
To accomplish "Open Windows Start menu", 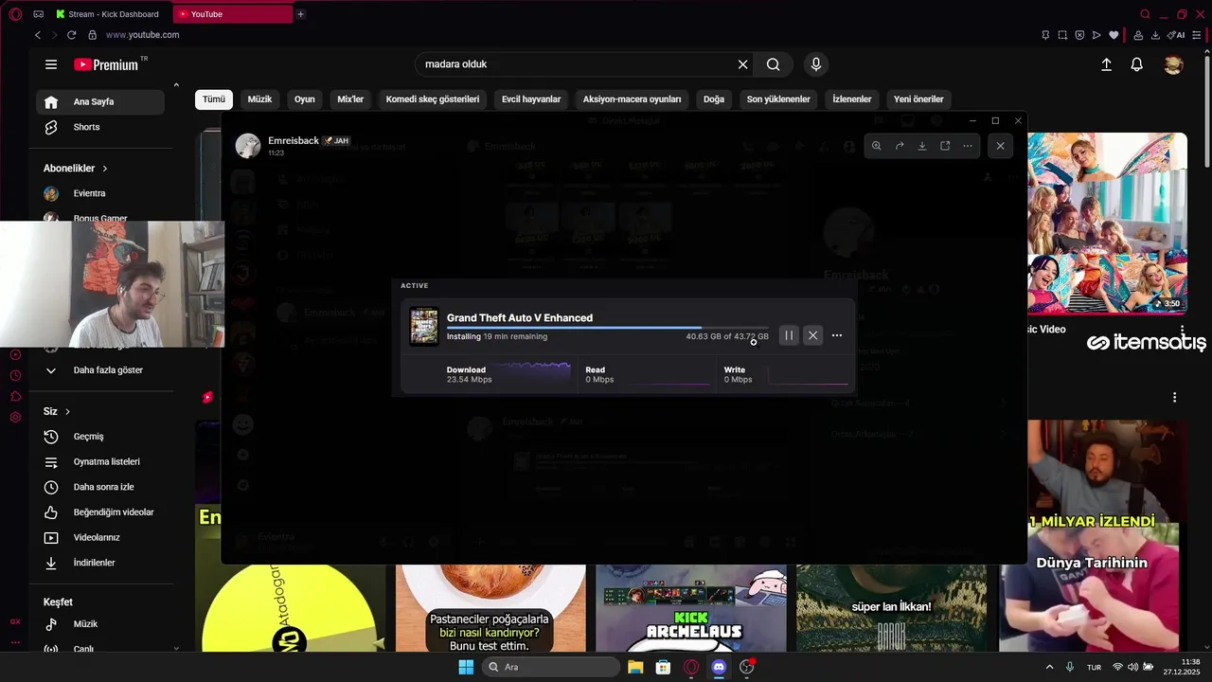I will tap(466, 667).
